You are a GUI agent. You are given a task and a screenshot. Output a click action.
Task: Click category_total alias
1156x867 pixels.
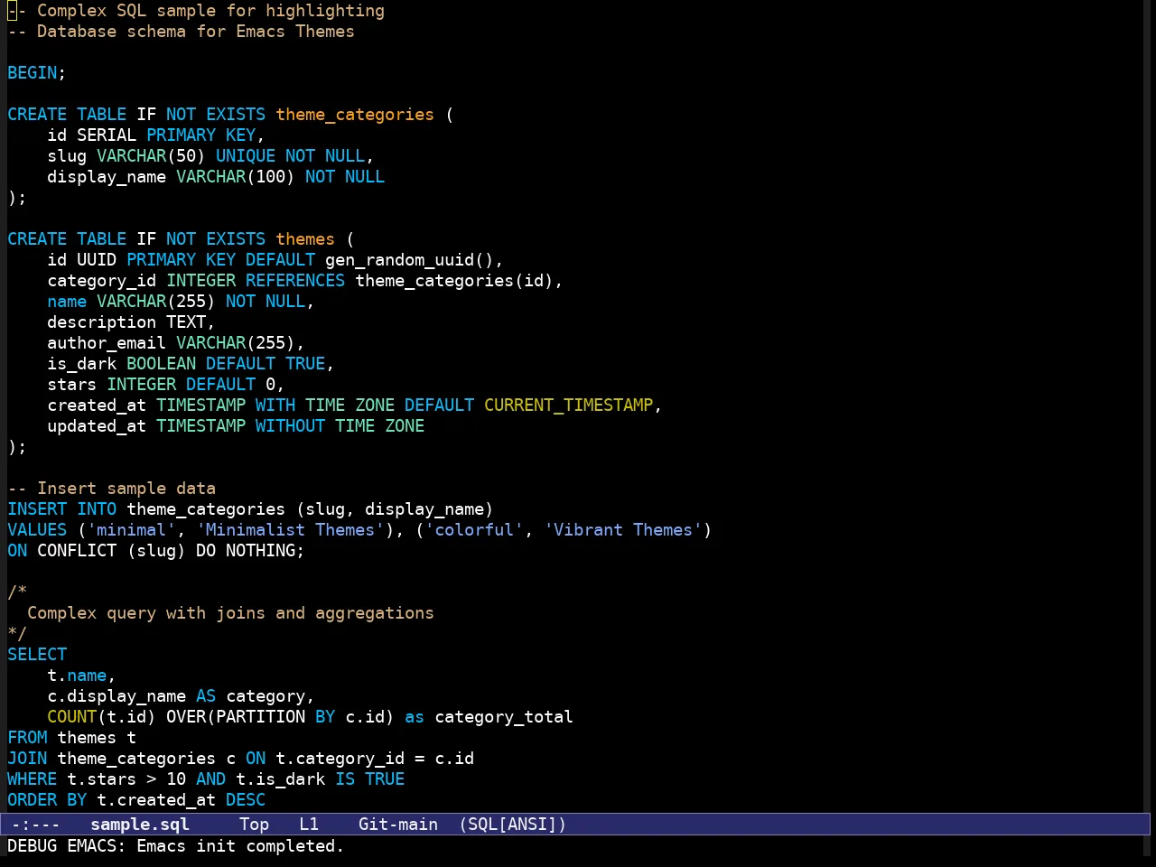(x=504, y=717)
